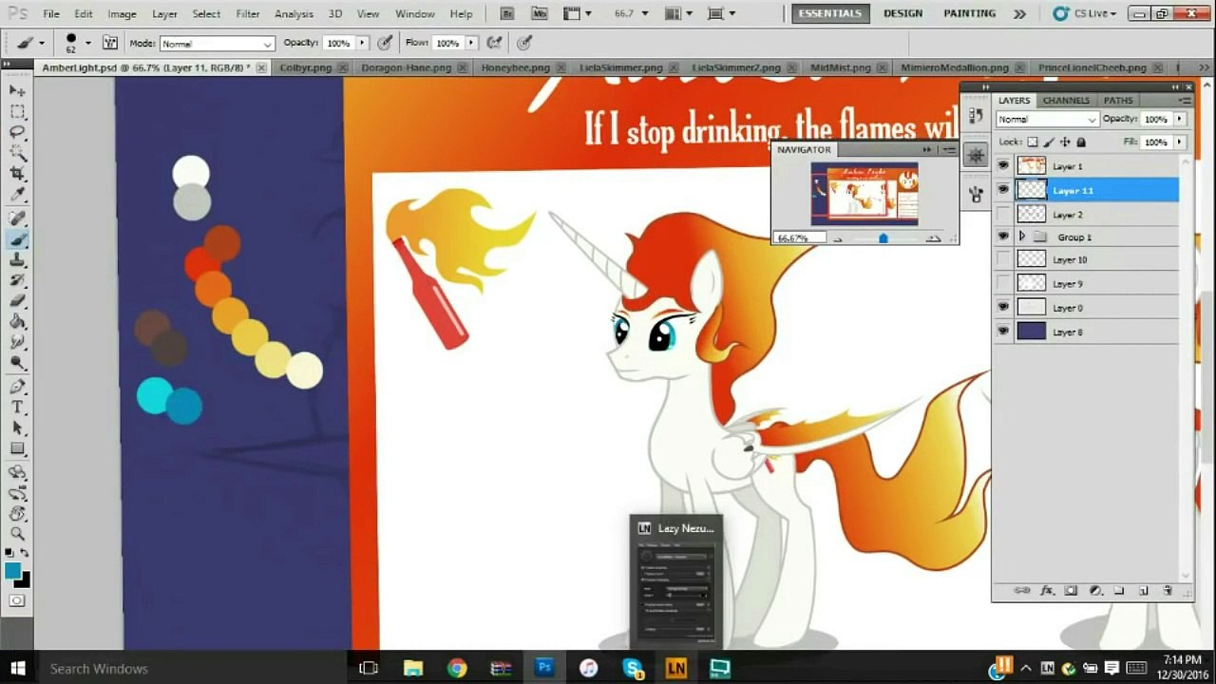Select the Paint Bucket tool

tap(17, 321)
